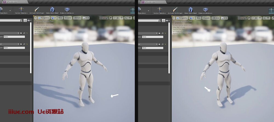Toggle the eye visibility options in the right details panel
274x122 pixels.
pyautogui.click(x=168, y=20)
